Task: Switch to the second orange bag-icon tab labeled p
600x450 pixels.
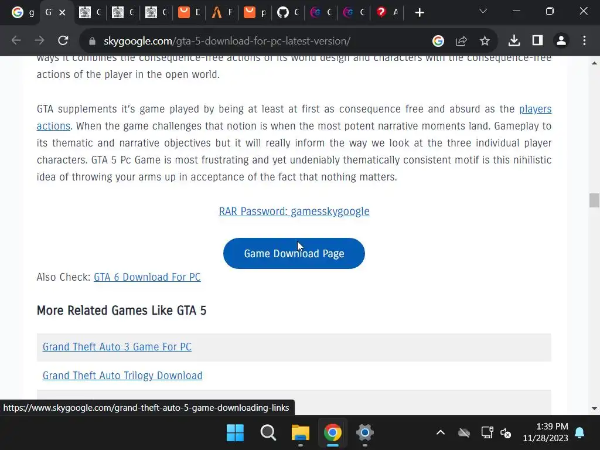Action: pos(255,13)
